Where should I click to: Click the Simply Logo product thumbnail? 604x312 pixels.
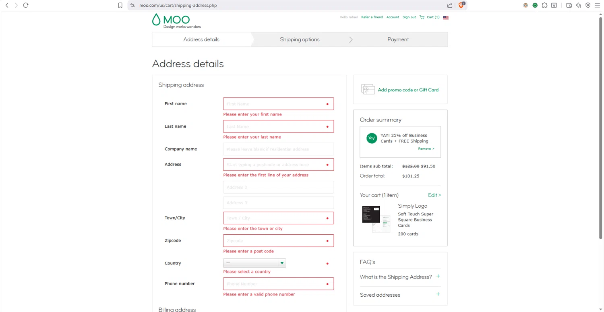pos(376,219)
